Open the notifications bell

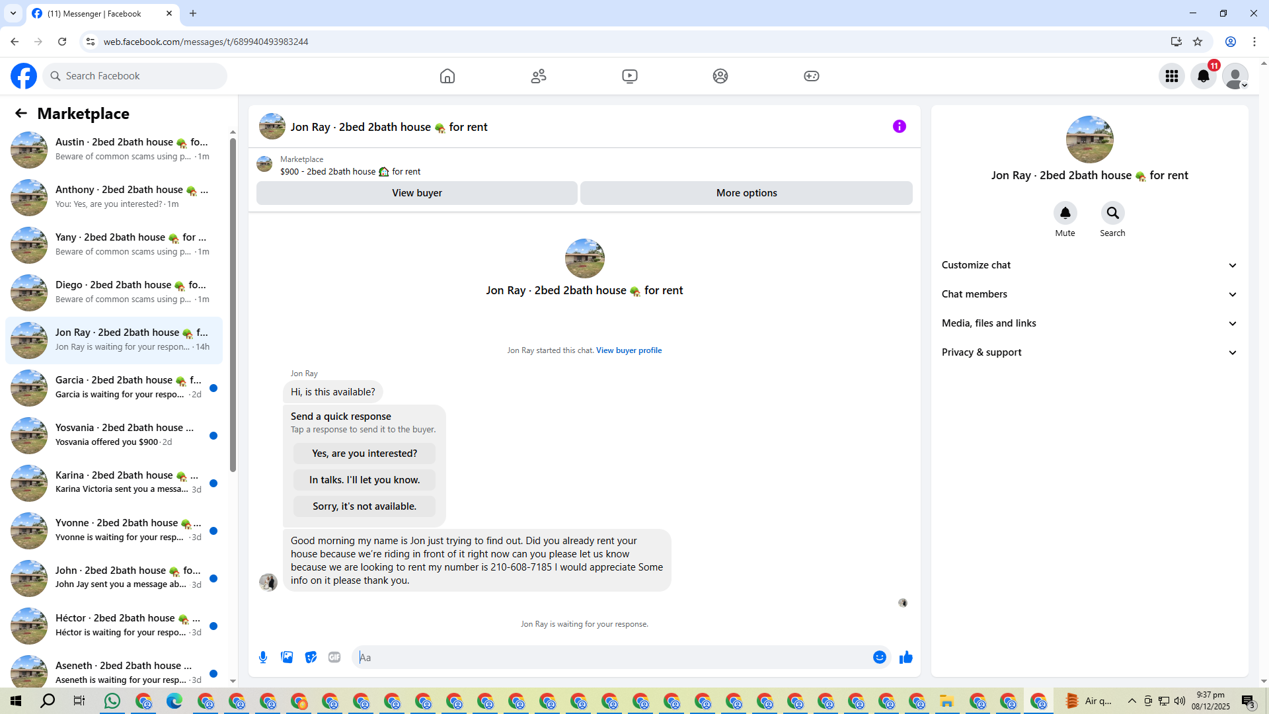pos(1204,76)
